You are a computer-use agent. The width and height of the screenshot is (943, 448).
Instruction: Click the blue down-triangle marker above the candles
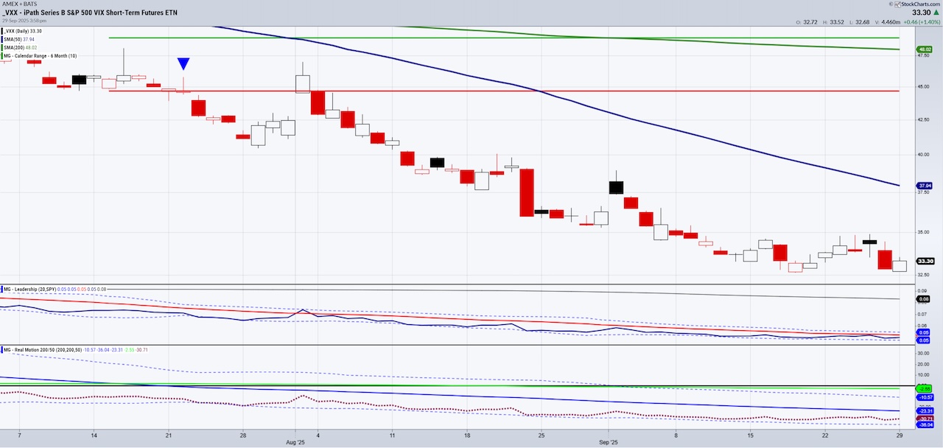click(x=183, y=64)
